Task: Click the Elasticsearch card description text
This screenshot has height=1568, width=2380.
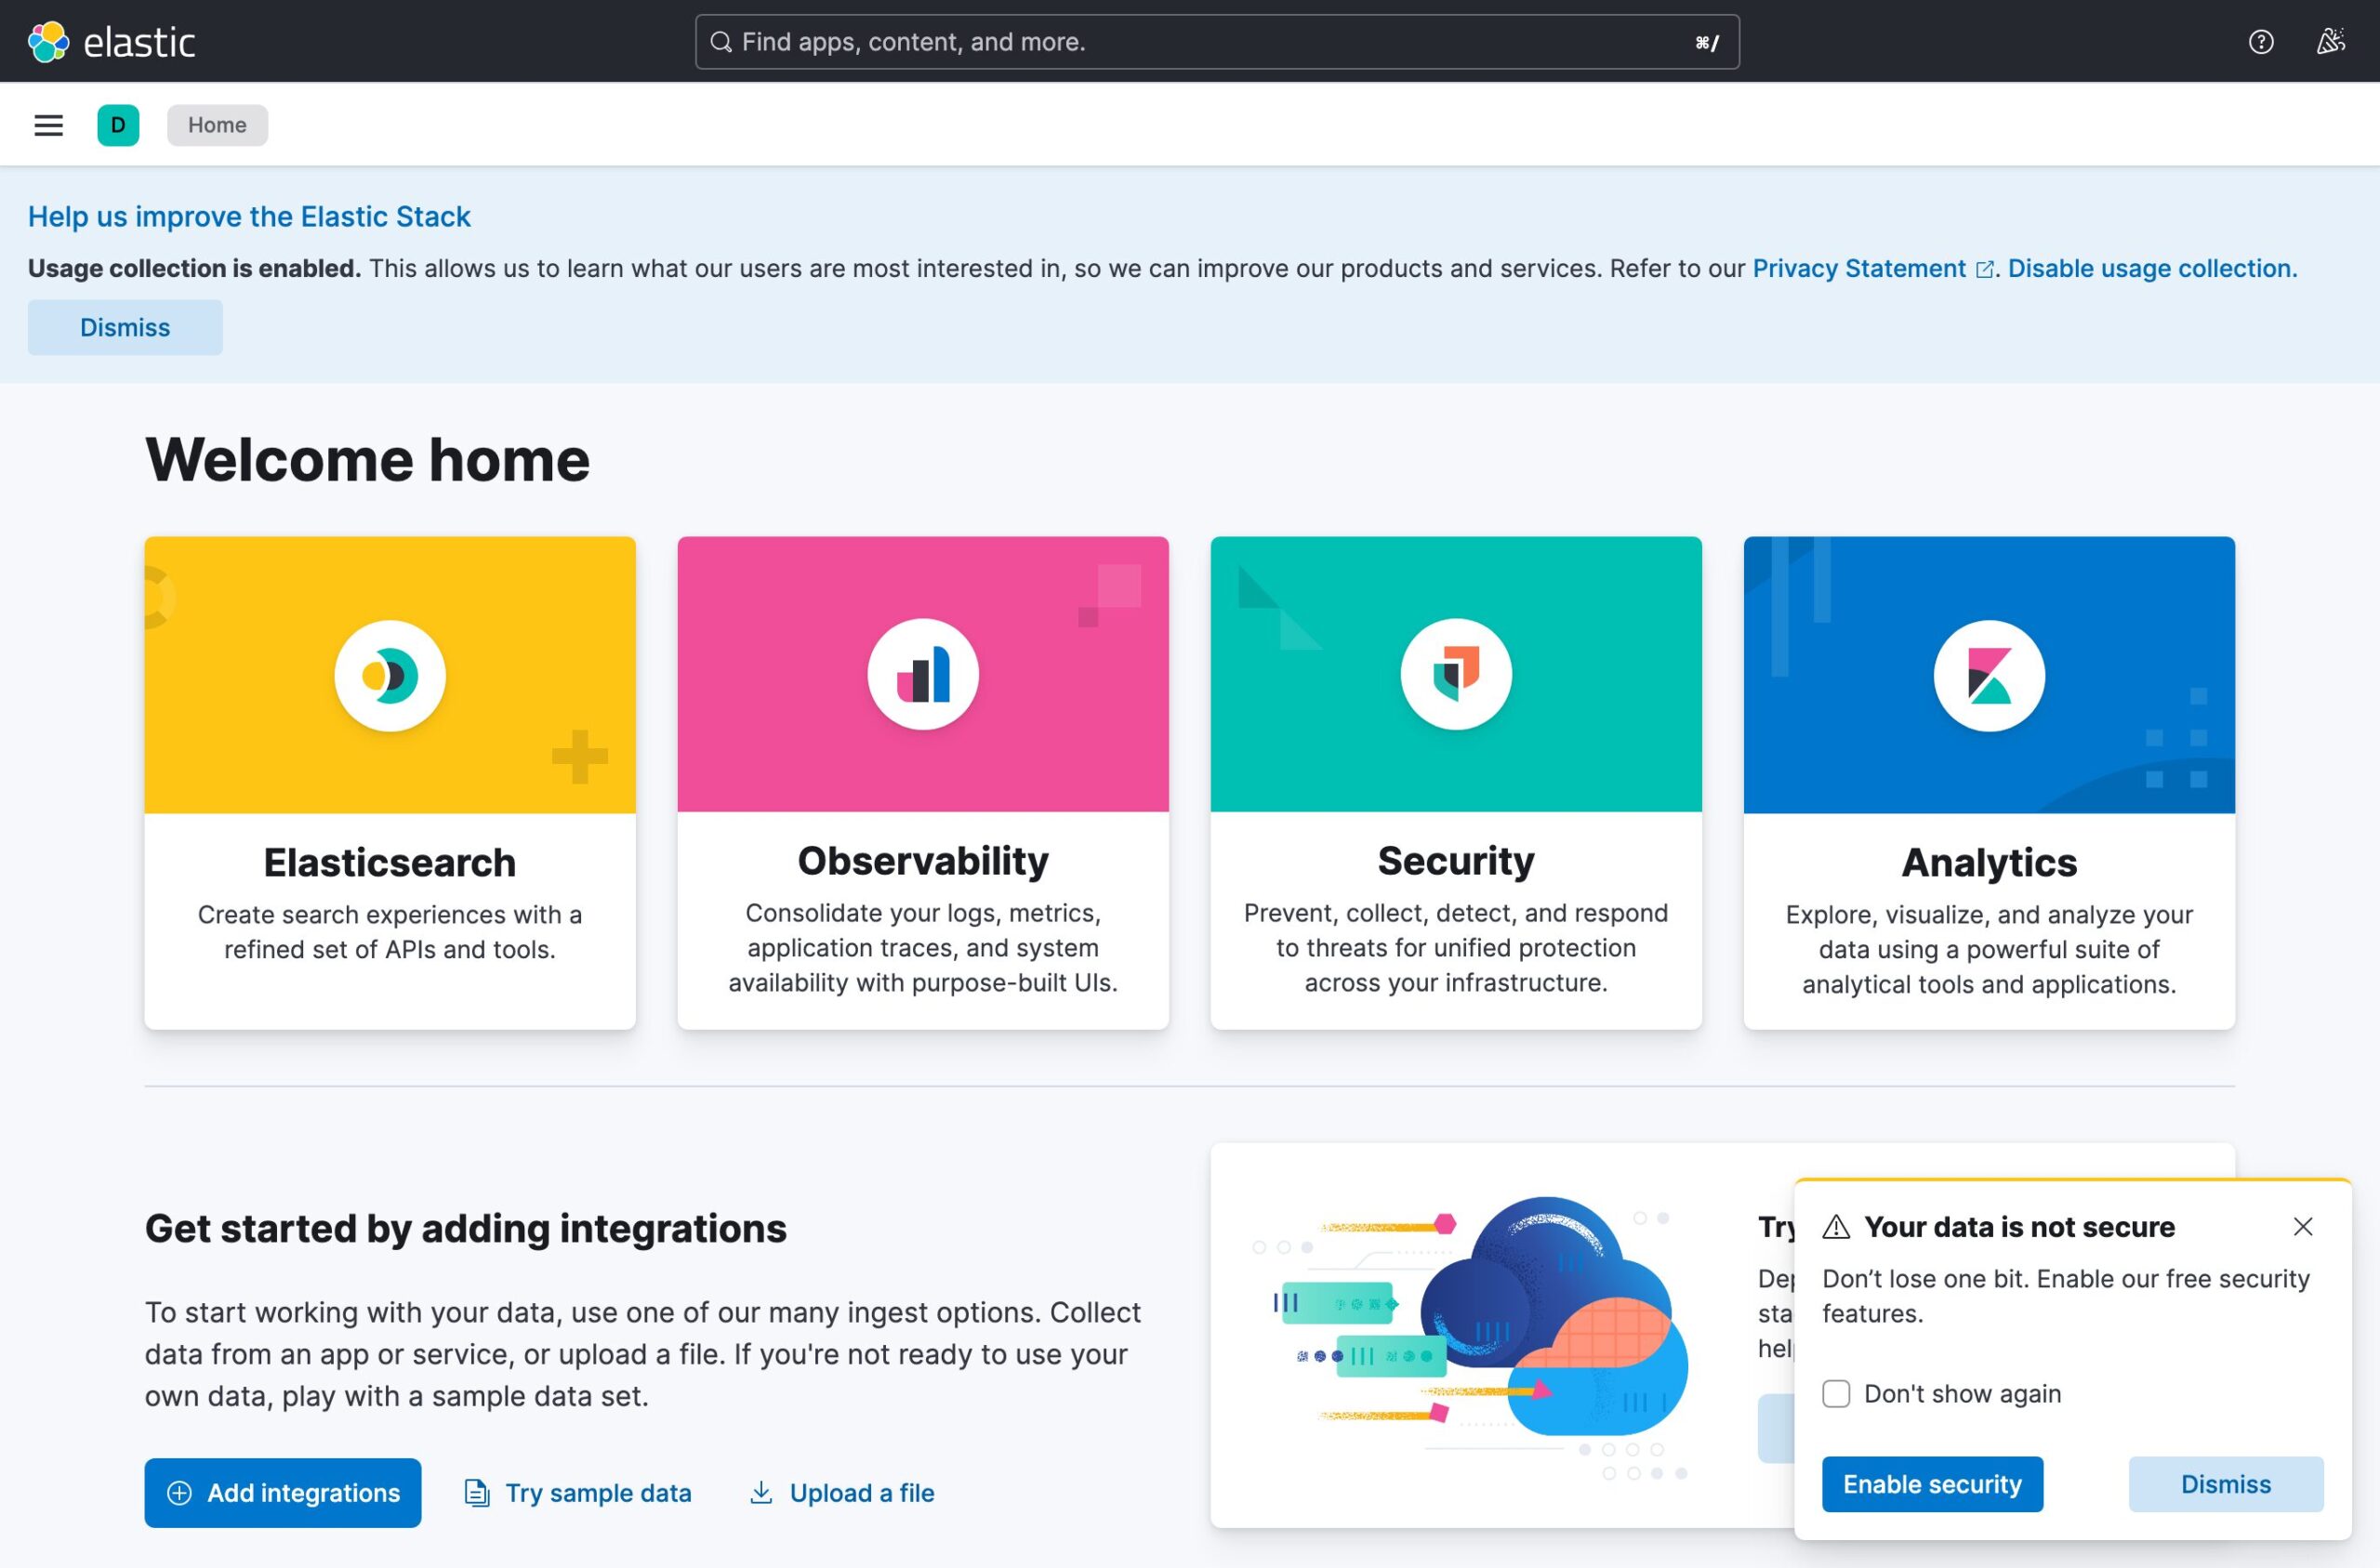Action: point(390,932)
